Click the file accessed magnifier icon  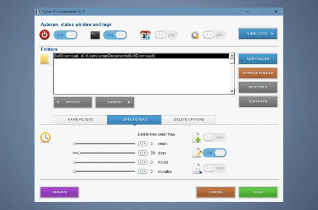tap(197, 168)
